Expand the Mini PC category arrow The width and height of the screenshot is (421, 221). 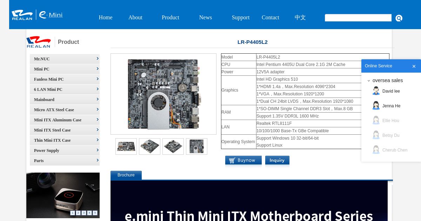(98, 69)
